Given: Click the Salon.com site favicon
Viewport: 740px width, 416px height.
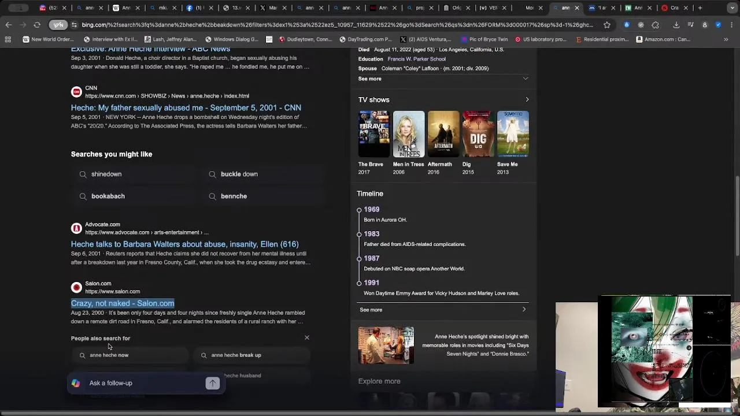Looking at the screenshot, I should [76, 287].
